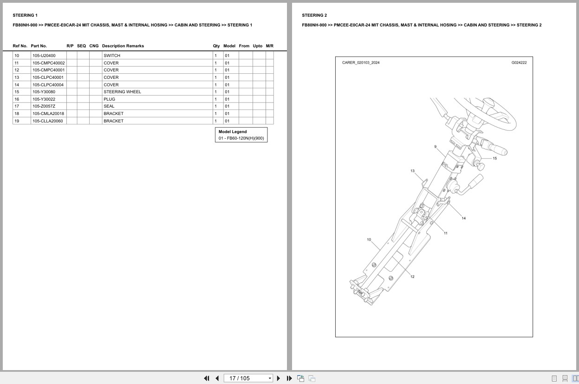Switch to two-page facing view
The height and width of the screenshot is (384, 579).
click(576, 378)
